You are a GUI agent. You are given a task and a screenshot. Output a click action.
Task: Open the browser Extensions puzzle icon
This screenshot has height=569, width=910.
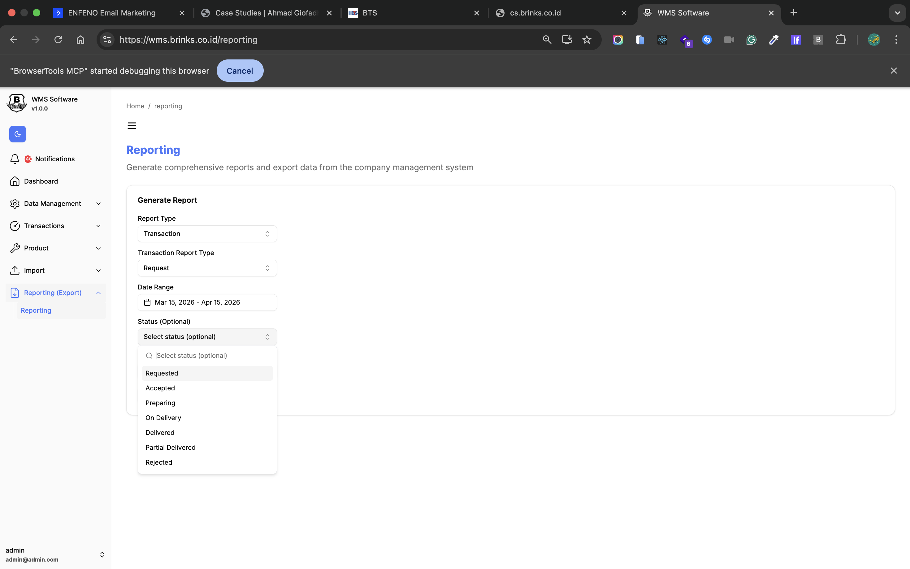click(840, 40)
